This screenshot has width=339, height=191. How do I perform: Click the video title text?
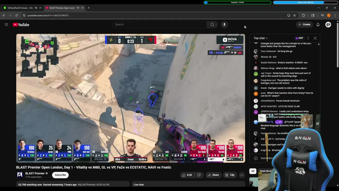(94, 167)
